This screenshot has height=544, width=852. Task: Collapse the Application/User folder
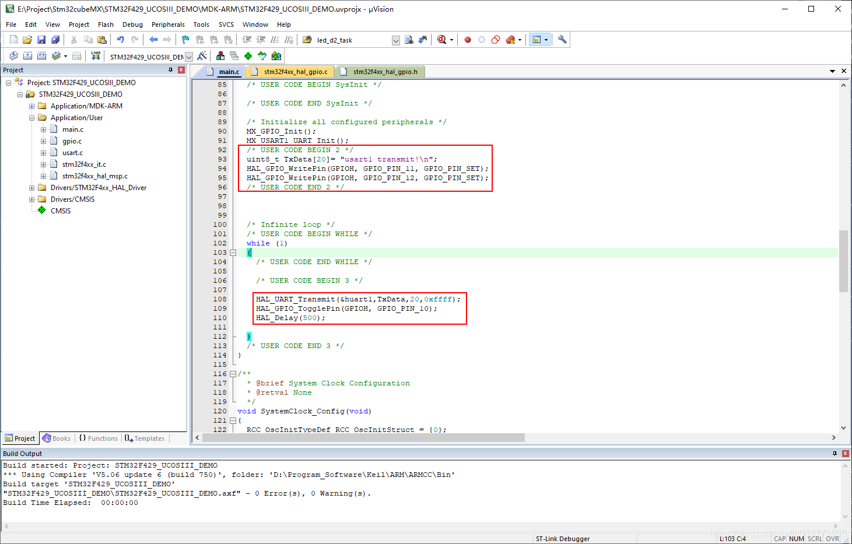[32, 118]
